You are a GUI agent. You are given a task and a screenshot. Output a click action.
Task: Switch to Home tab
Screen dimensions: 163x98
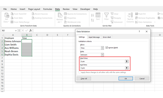pos(14,9)
